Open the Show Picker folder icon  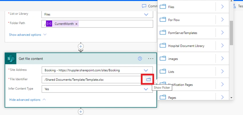coord(148,80)
